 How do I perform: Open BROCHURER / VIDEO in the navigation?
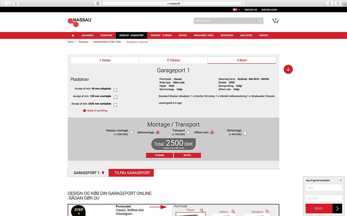(x=204, y=35)
